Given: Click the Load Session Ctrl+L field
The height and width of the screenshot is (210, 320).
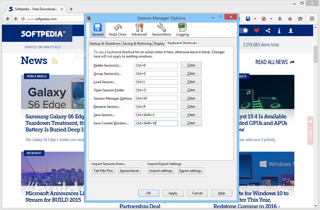Looking at the screenshot, I should [156, 82].
